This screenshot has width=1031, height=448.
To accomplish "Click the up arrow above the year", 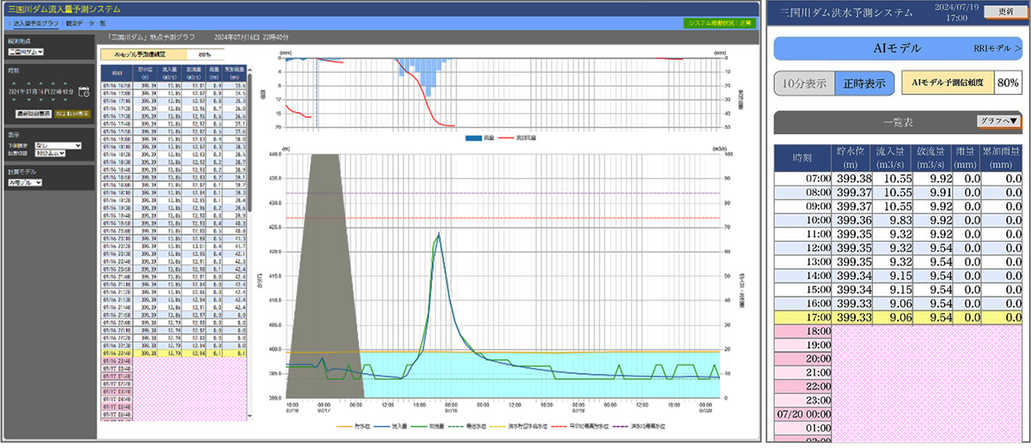I will (14, 81).
